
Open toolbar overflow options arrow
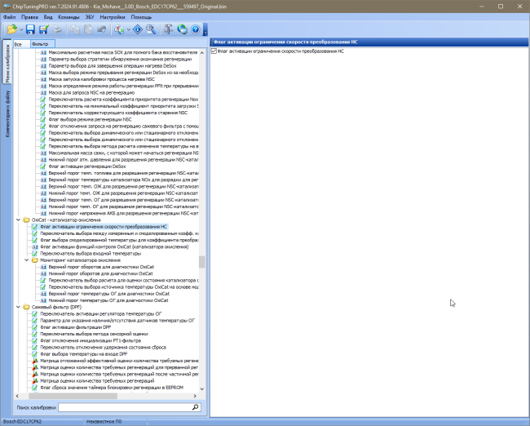tap(205, 29)
